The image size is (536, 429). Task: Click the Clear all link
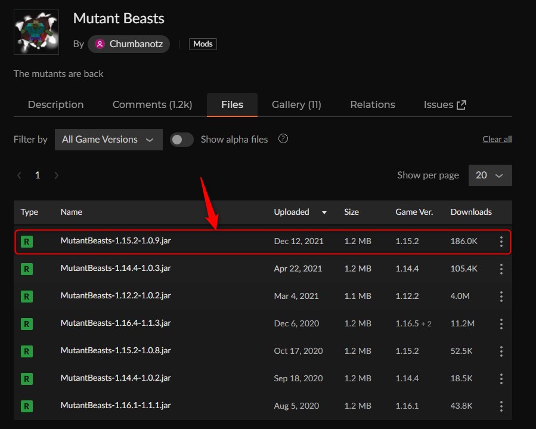click(x=497, y=140)
